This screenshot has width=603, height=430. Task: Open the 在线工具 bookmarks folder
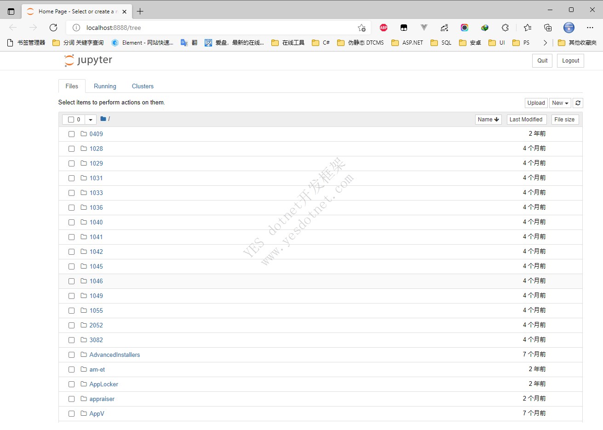(x=288, y=43)
